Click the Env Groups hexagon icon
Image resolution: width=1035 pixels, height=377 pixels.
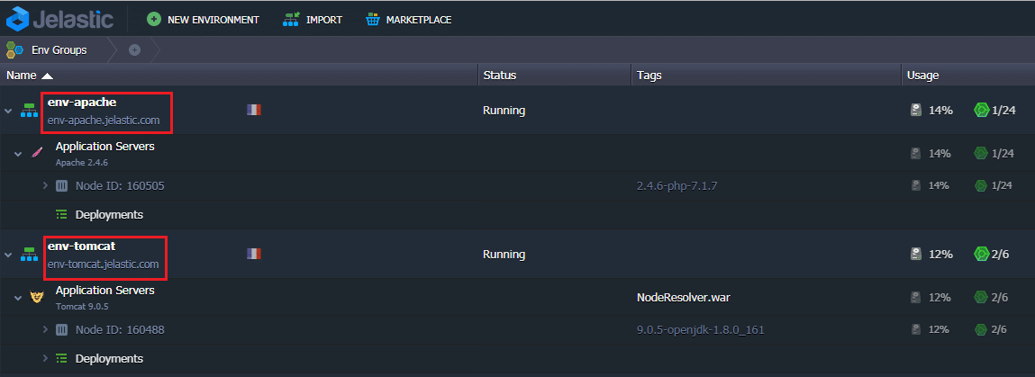[15, 50]
